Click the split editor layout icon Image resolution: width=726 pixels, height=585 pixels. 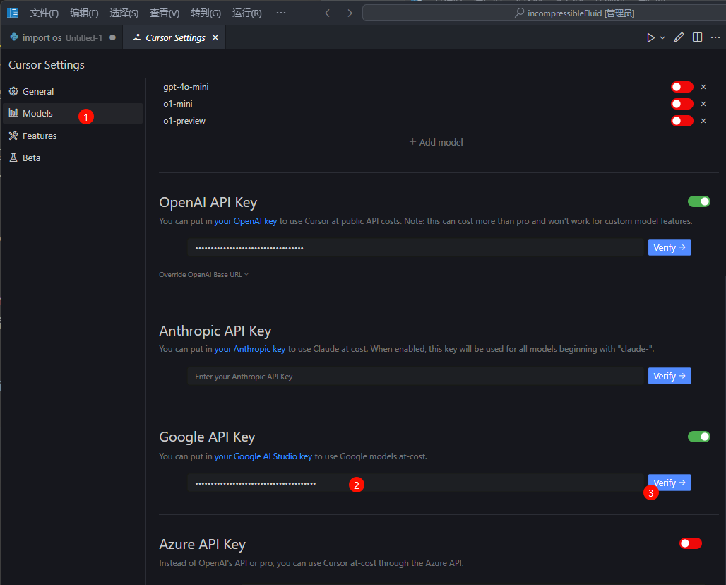tap(697, 37)
